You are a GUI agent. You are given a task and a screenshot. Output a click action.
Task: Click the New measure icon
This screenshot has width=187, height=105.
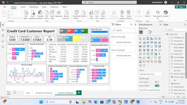122,13
